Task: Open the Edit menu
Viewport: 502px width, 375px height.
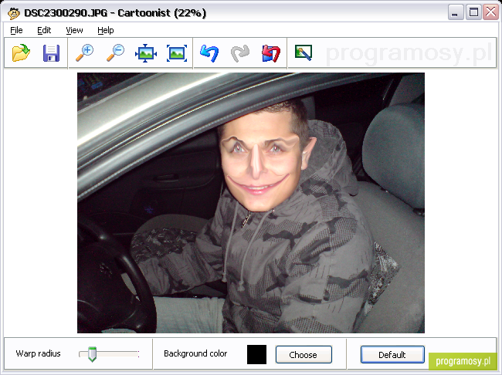Action: tap(44, 30)
